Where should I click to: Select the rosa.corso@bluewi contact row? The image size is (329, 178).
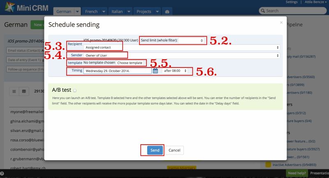(27, 140)
